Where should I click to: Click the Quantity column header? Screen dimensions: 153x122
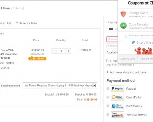[x=61, y=40]
